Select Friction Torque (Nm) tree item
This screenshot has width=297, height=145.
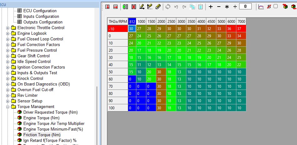pos(42,135)
